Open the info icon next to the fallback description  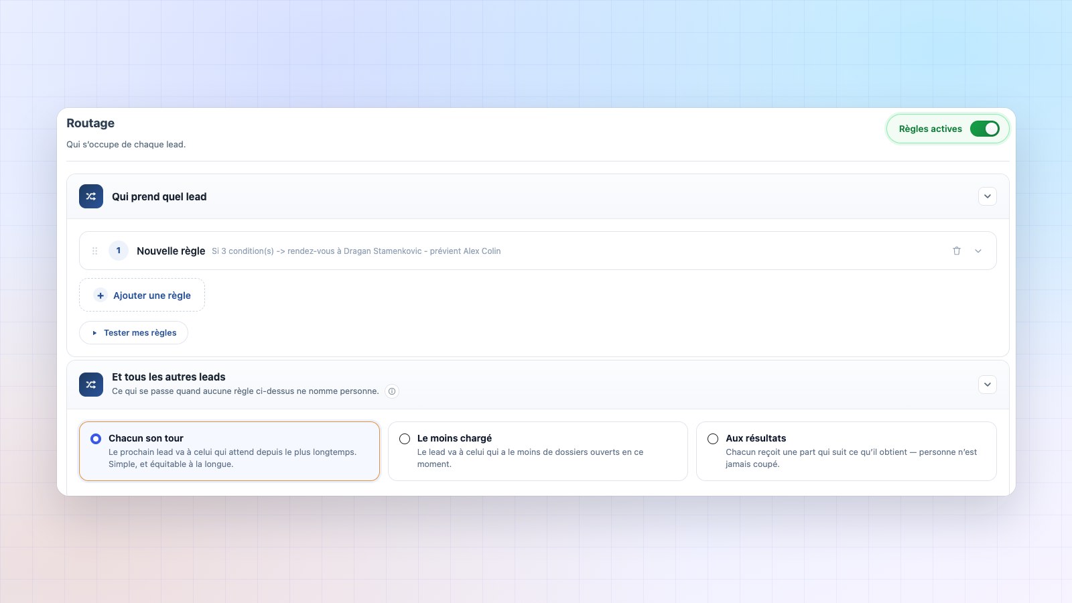[x=392, y=391]
